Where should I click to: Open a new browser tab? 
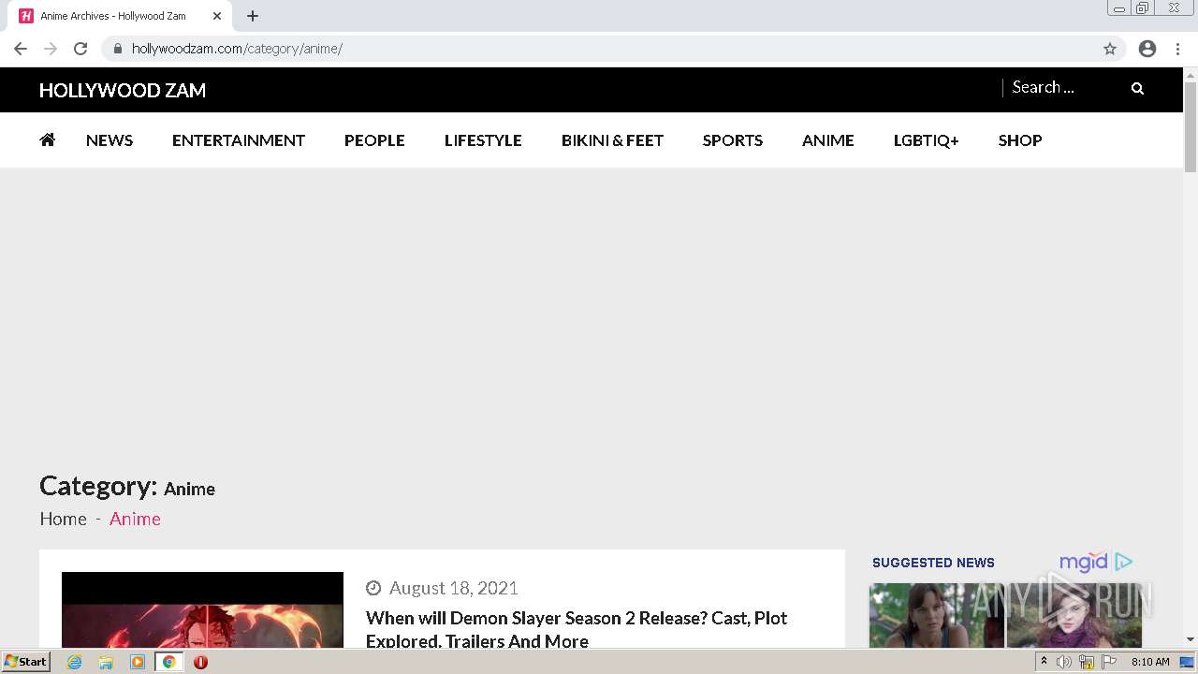coord(253,16)
